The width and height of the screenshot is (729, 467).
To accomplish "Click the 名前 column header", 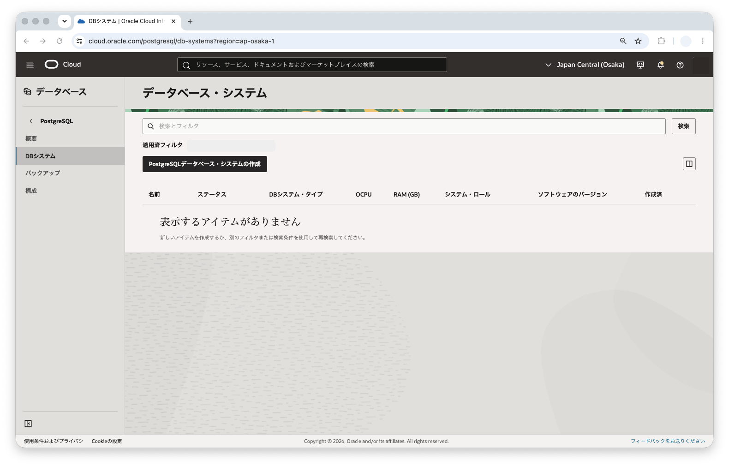I will point(154,195).
